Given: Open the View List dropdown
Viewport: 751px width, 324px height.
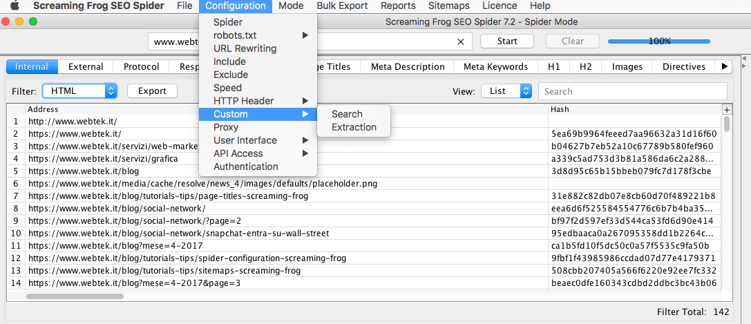Looking at the screenshot, I should coord(506,91).
